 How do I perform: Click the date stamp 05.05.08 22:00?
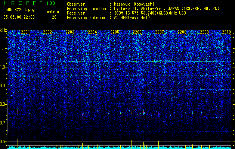tap(19, 17)
